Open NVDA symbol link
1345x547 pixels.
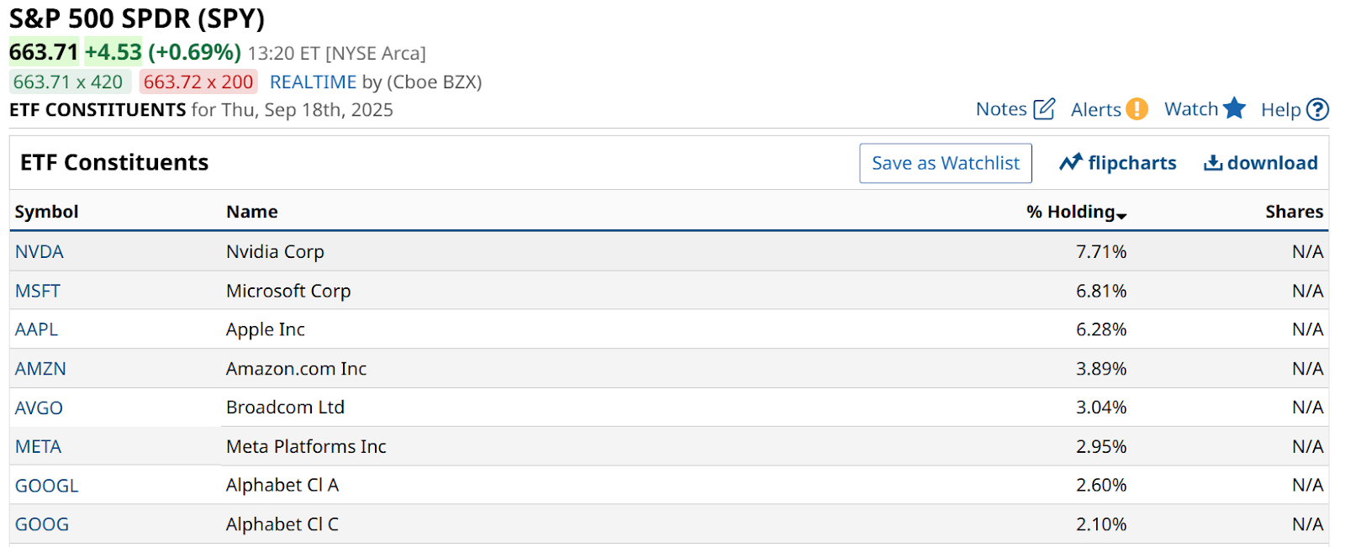pos(40,252)
